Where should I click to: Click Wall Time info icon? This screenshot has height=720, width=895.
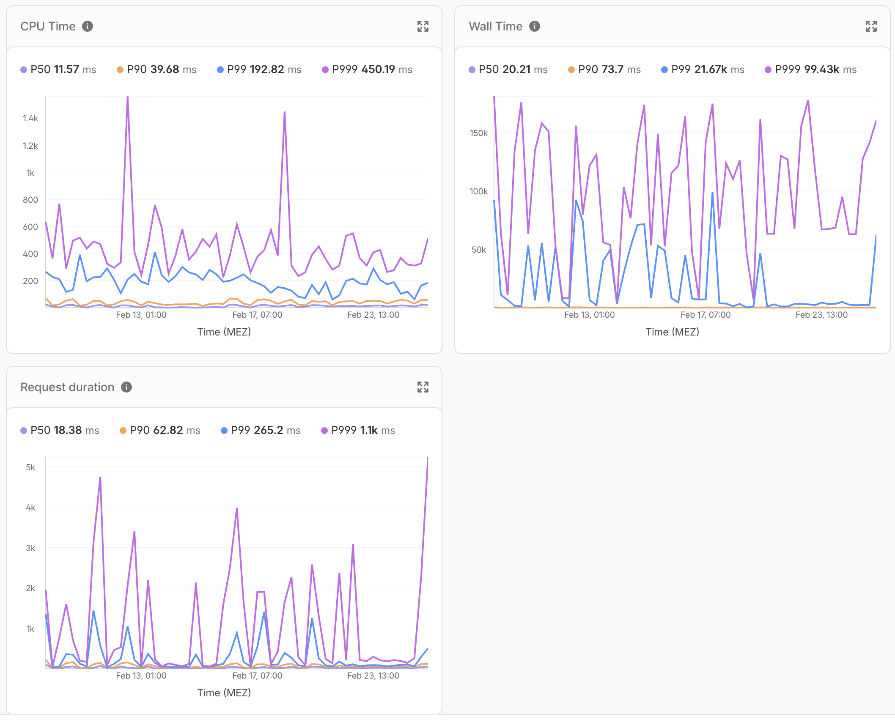tap(535, 26)
